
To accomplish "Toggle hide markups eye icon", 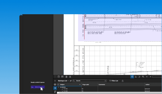I will pos(71,81).
